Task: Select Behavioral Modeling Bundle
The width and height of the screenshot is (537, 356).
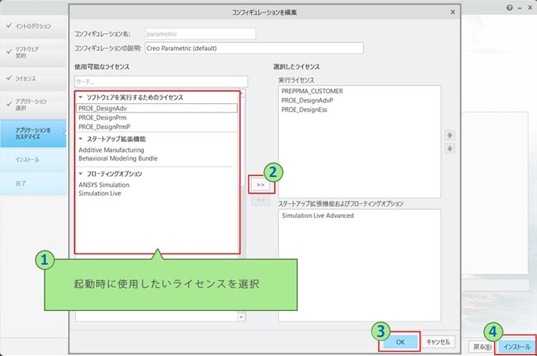Action: (118, 158)
